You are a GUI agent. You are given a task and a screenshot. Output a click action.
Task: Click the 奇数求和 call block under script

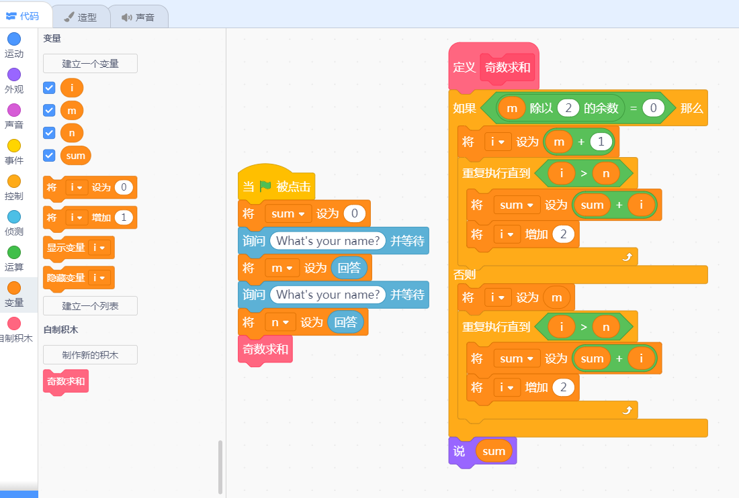(265, 349)
